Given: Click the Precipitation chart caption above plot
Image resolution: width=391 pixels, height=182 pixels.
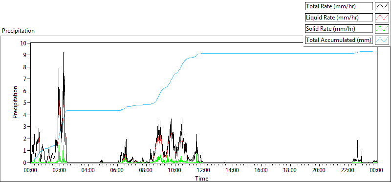Looking at the screenshot, I should coord(18,31).
